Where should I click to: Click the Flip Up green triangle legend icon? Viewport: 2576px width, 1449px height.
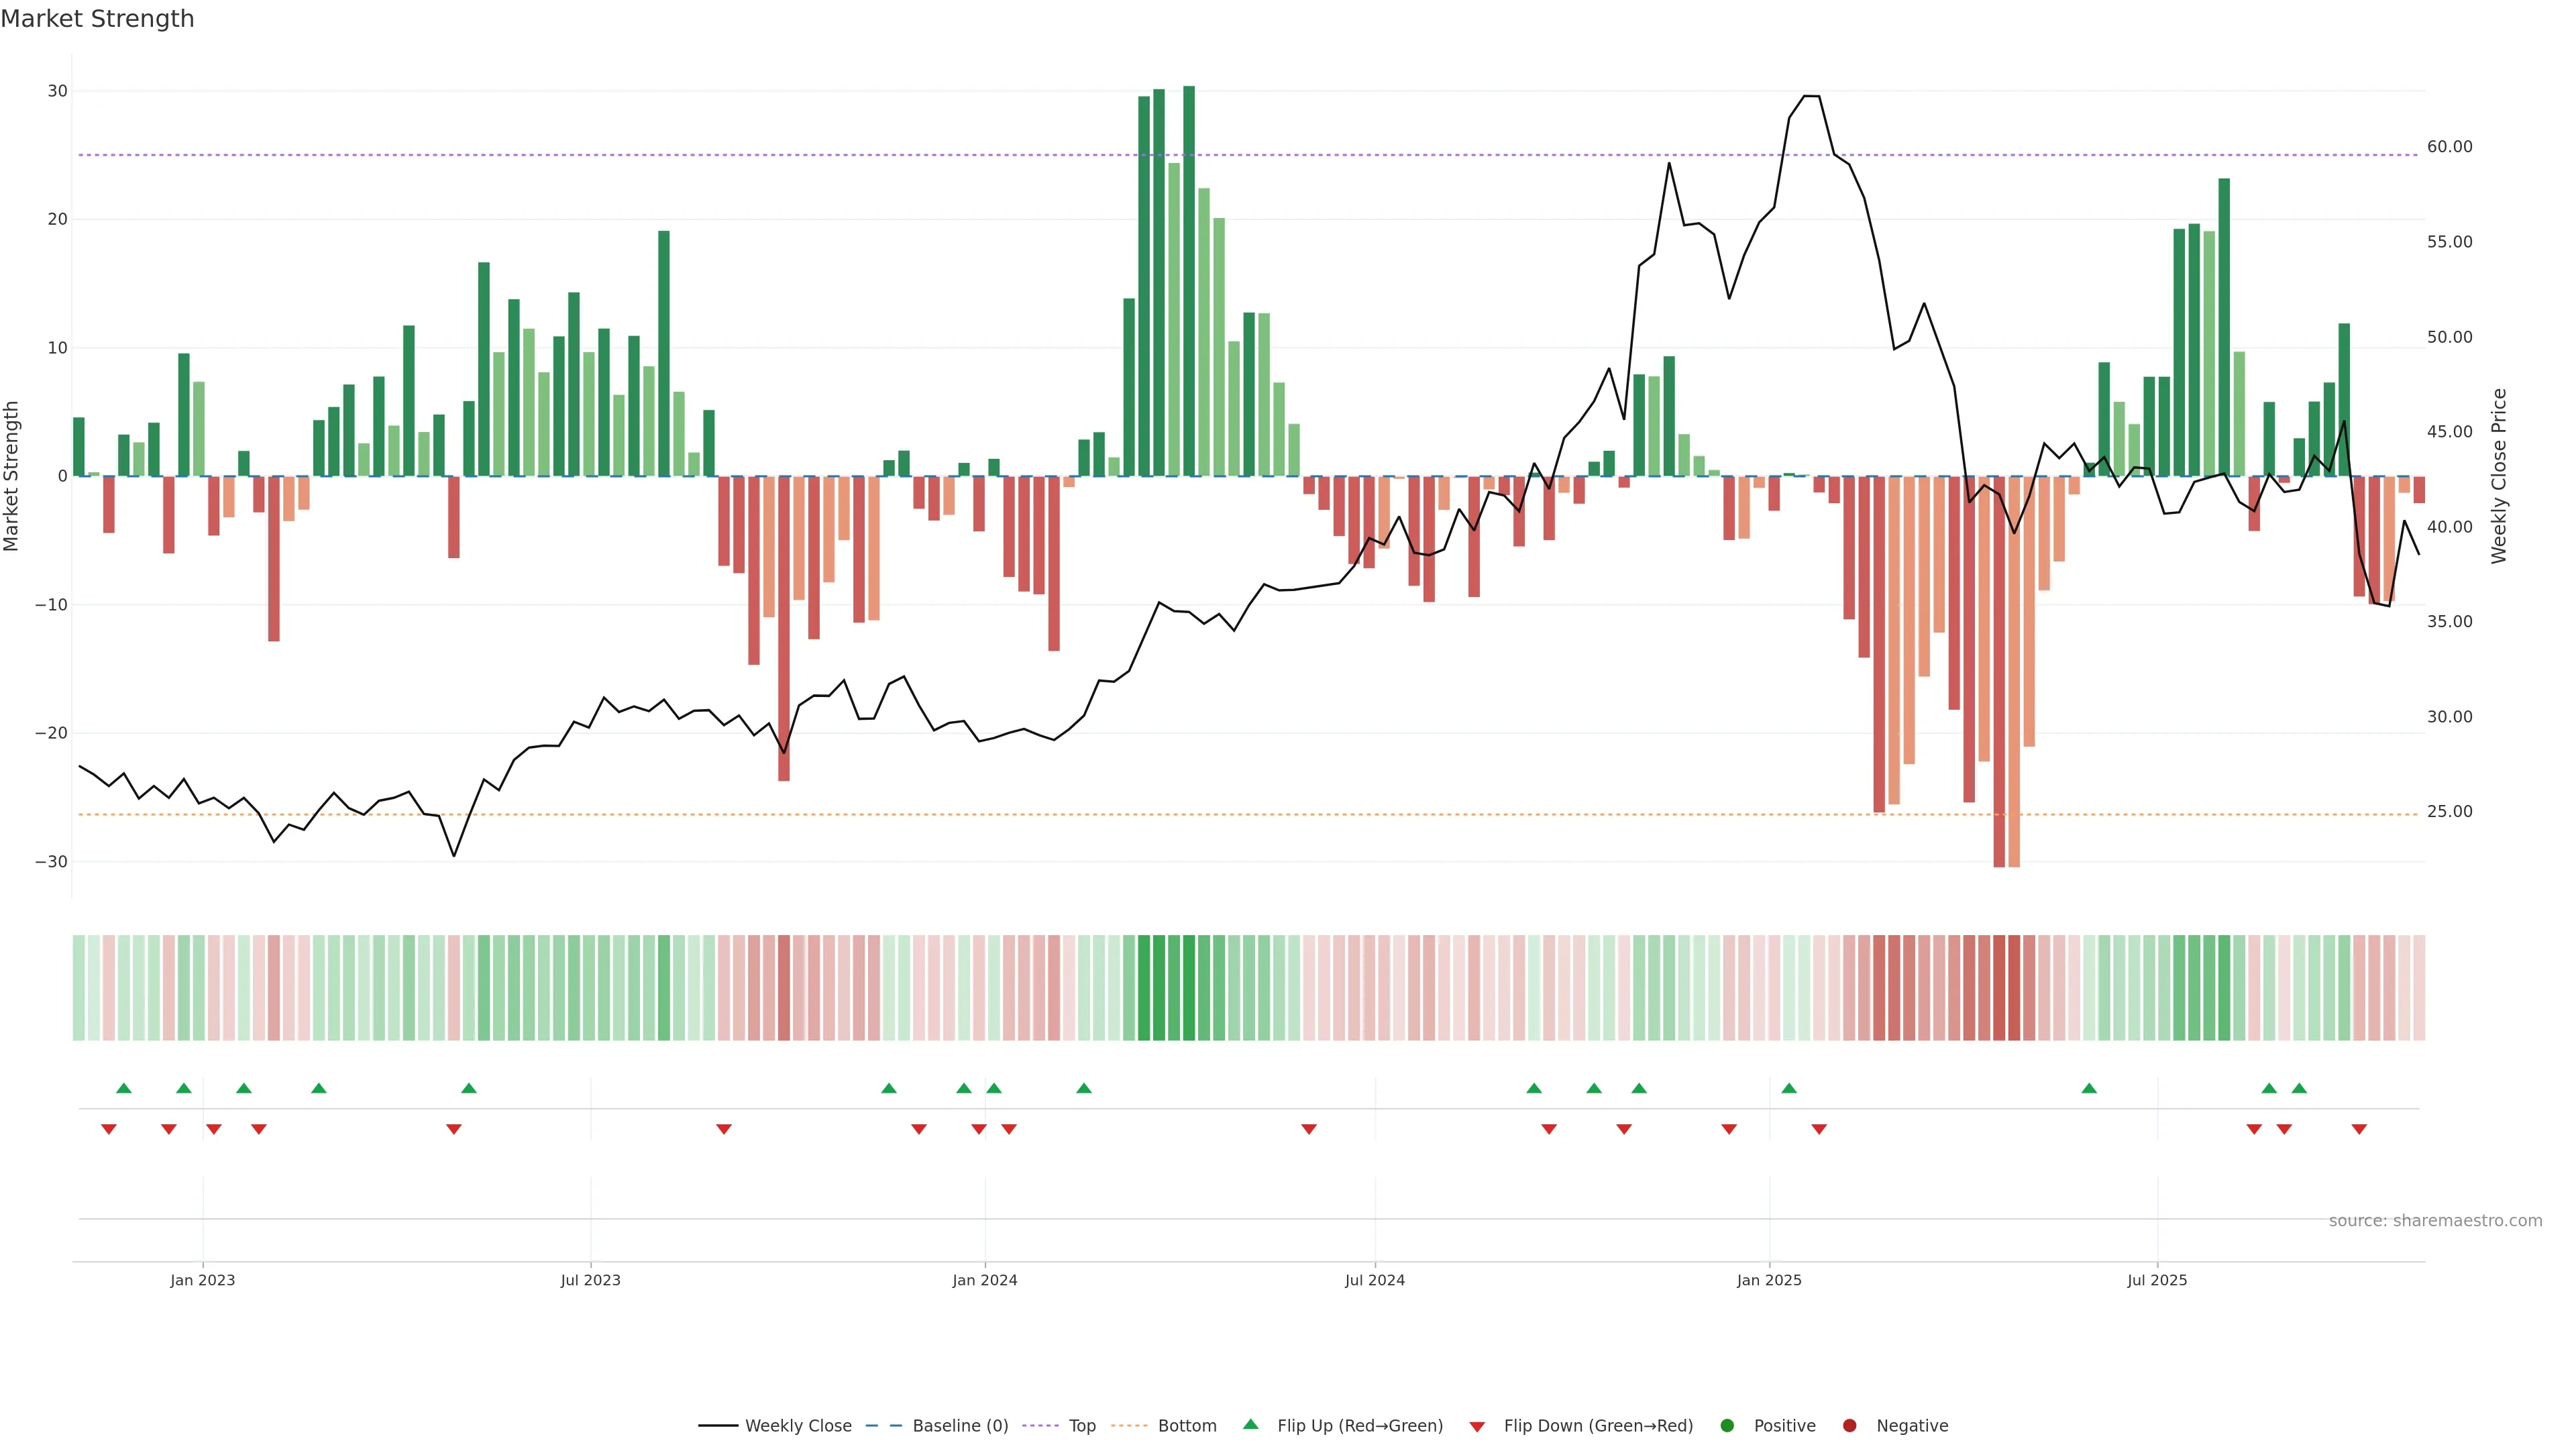(x=1250, y=1424)
